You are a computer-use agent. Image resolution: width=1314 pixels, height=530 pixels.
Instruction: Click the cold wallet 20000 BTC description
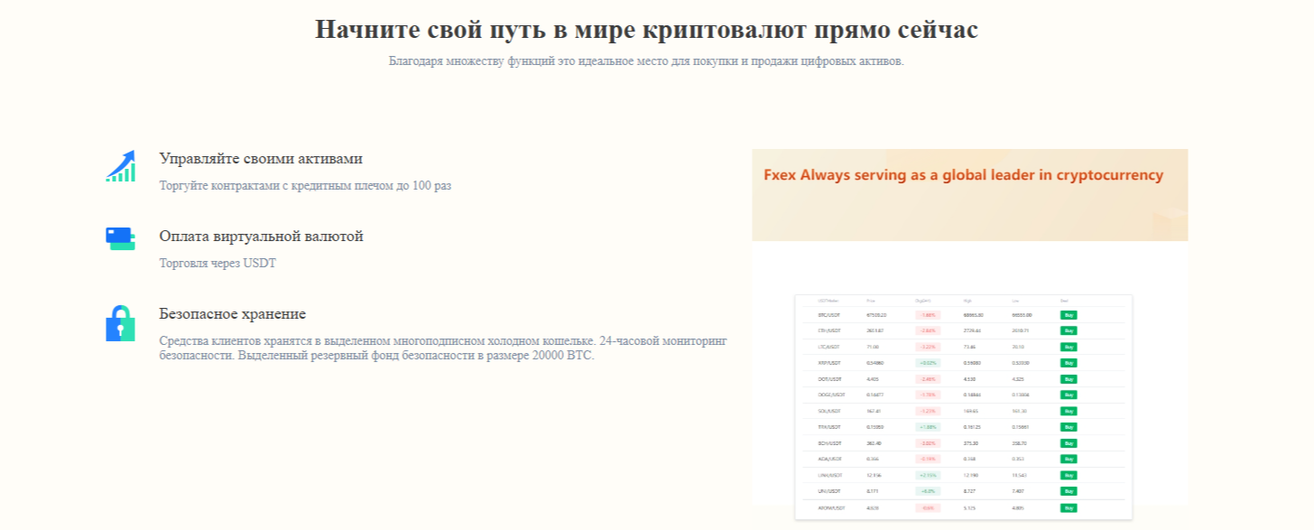click(x=443, y=349)
